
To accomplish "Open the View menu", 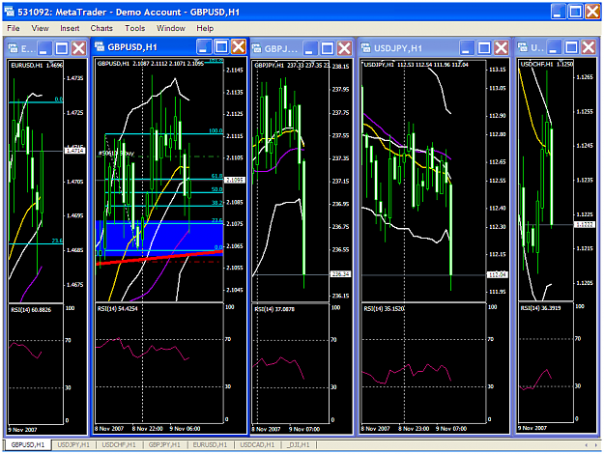I will click(40, 28).
